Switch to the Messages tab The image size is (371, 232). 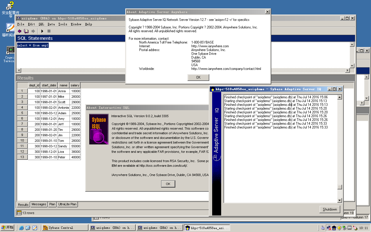point(39,204)
